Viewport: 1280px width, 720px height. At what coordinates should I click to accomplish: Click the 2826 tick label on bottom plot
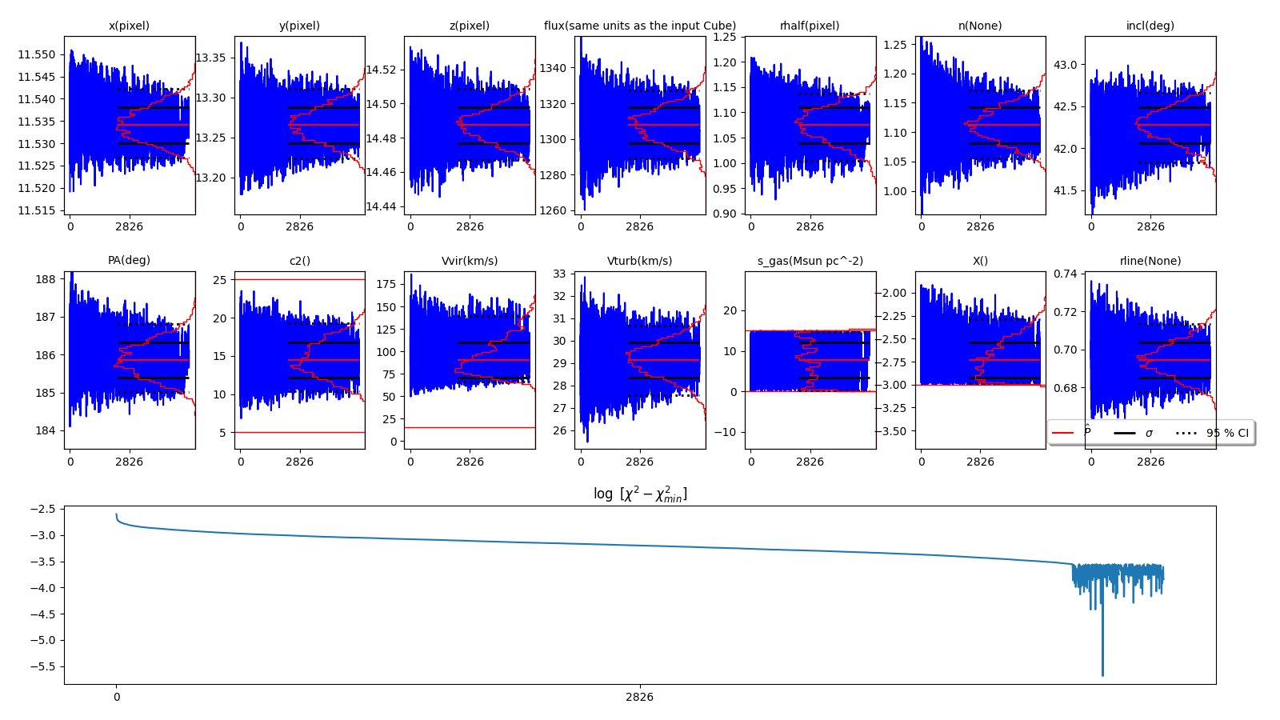click(x=639, y=697)
